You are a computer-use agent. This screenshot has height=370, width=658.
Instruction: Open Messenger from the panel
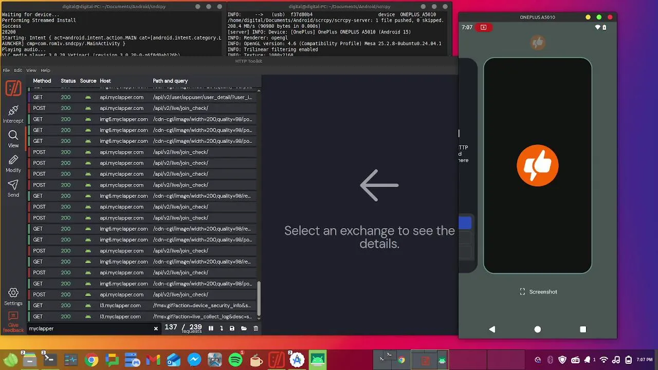[x=194, y=360]
